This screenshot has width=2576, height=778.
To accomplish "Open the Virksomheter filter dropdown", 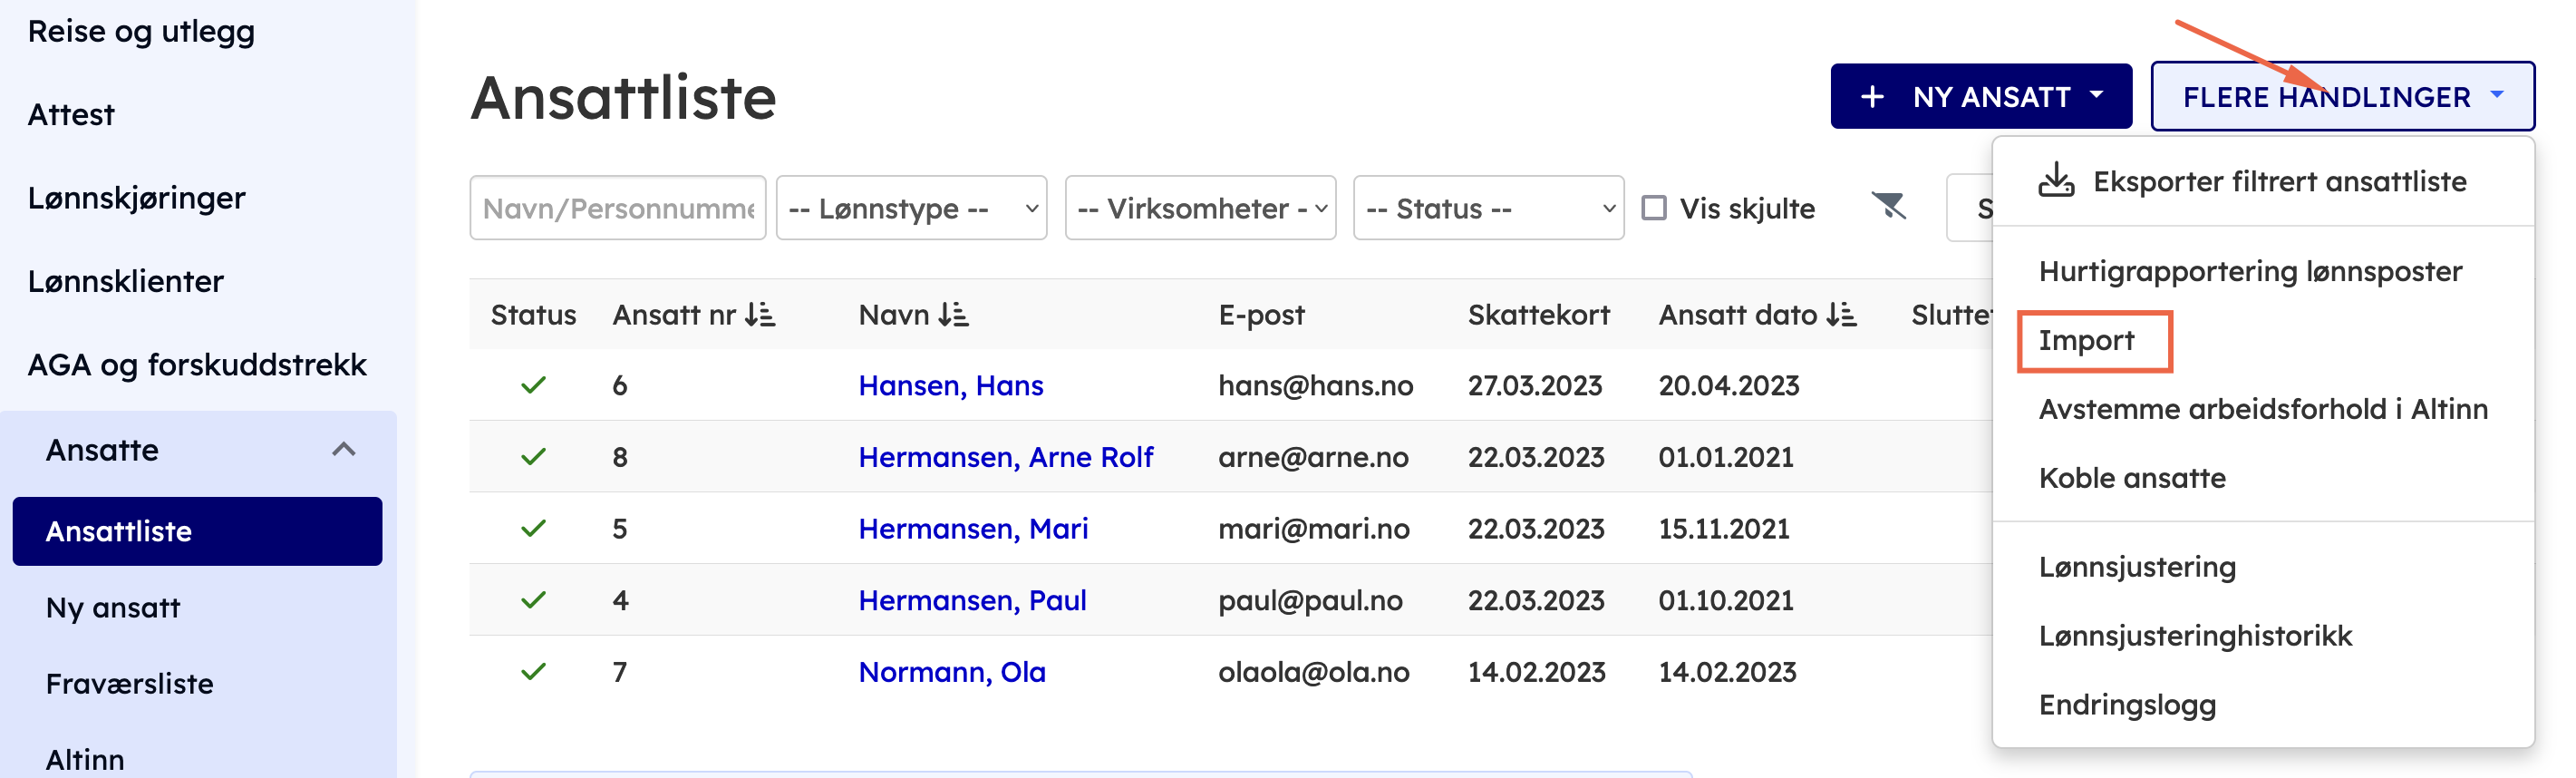I will coord(1200,208).
